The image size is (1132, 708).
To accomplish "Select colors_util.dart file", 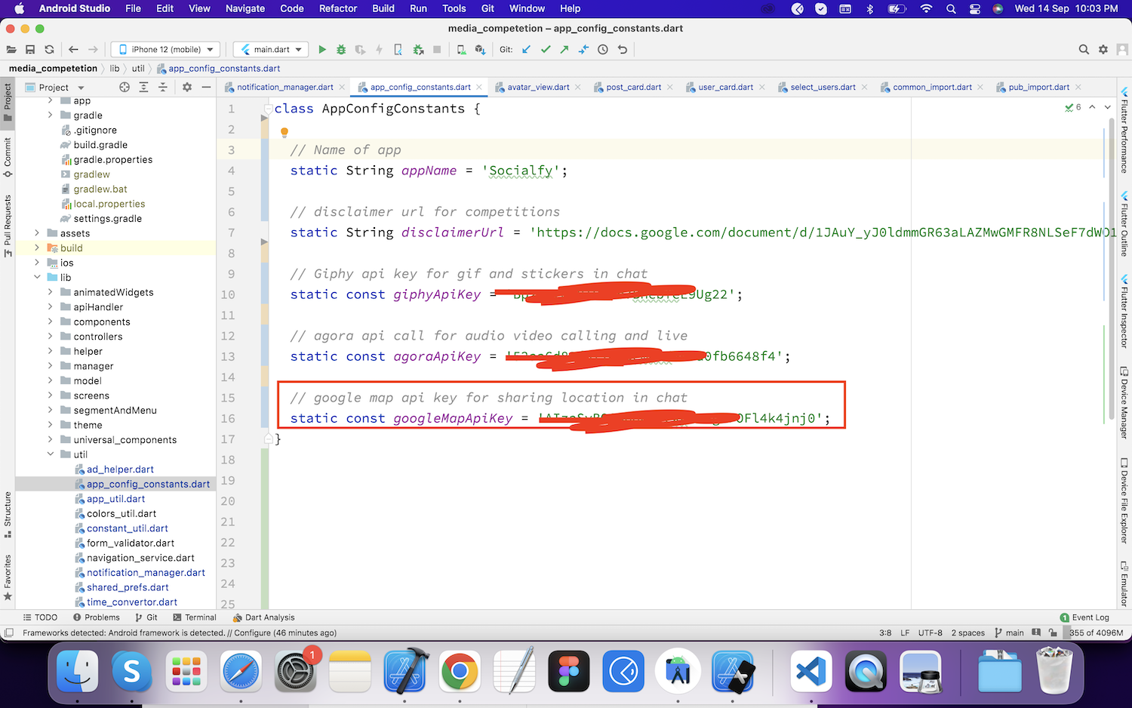I will coord(122,513).
